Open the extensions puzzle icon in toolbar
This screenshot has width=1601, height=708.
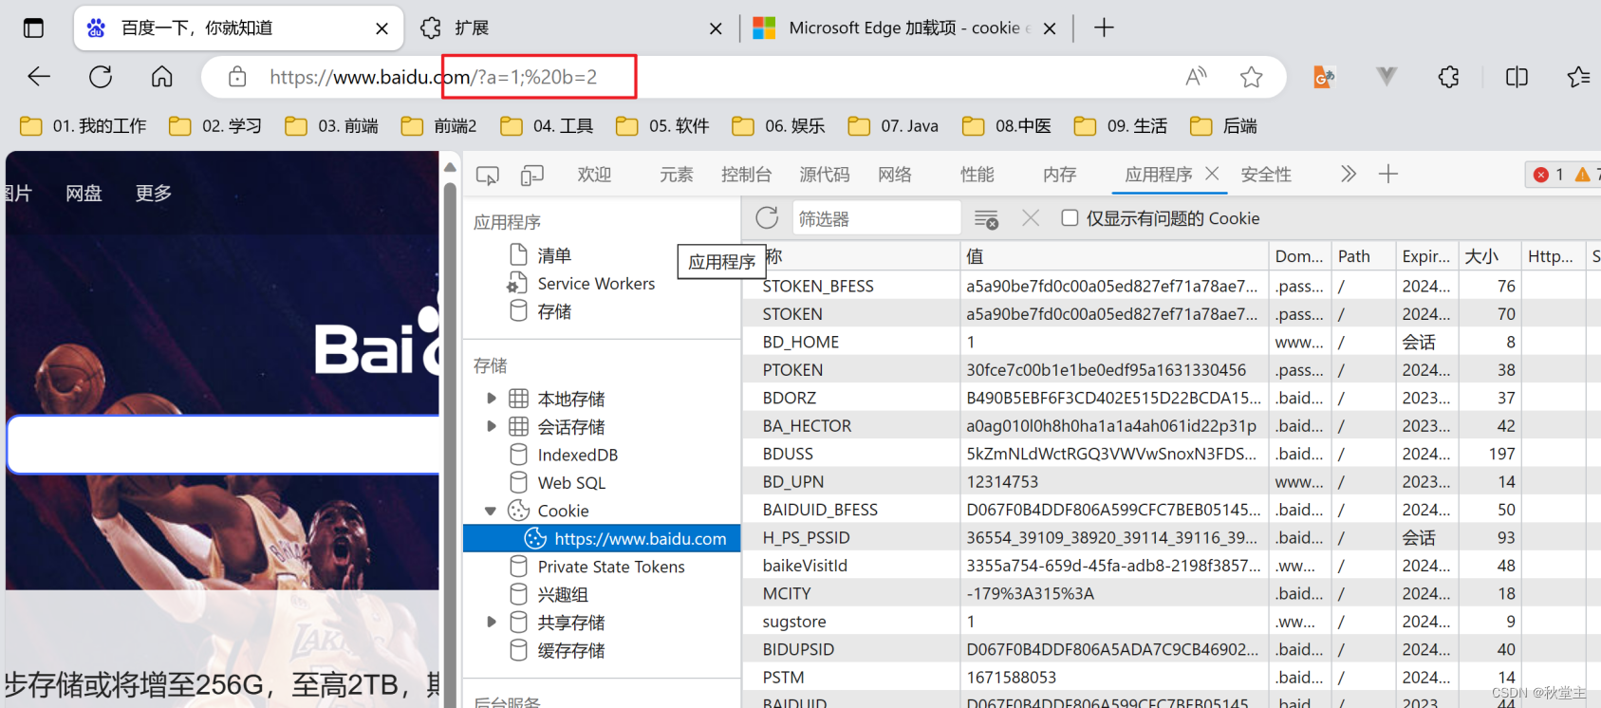click(x=1449, y=77)
